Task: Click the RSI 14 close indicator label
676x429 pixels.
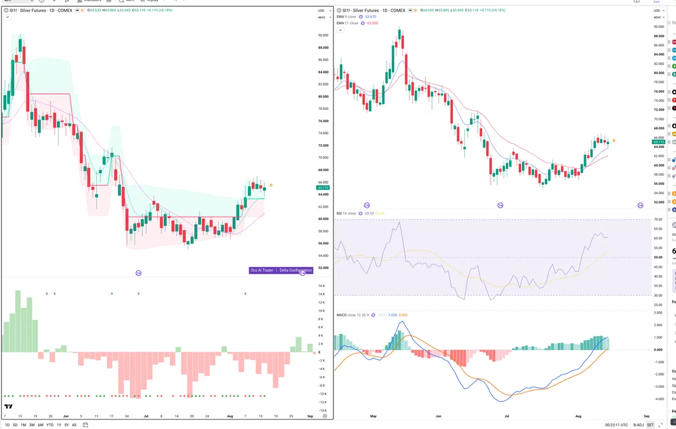Action: pos(346,213)
